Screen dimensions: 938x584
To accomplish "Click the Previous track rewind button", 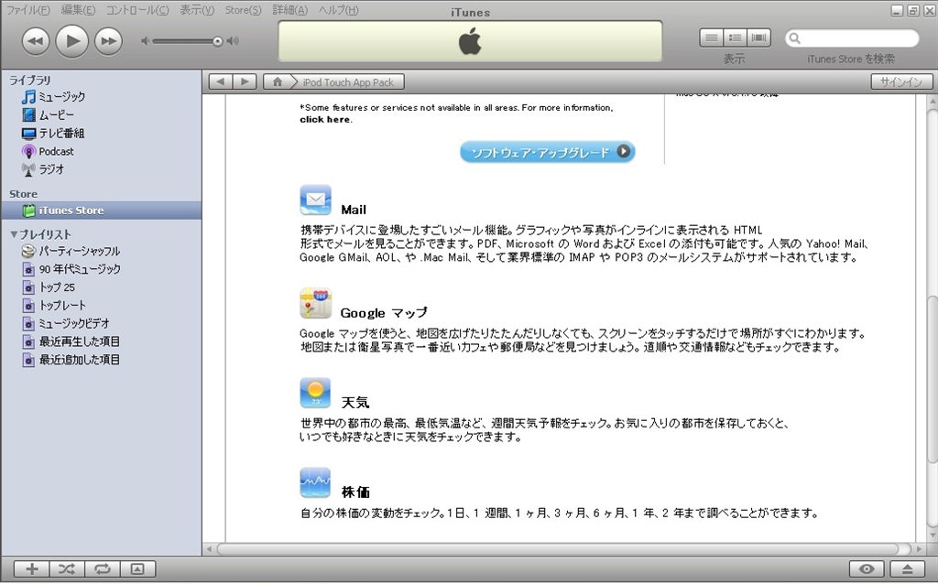I will click(36, 41).
